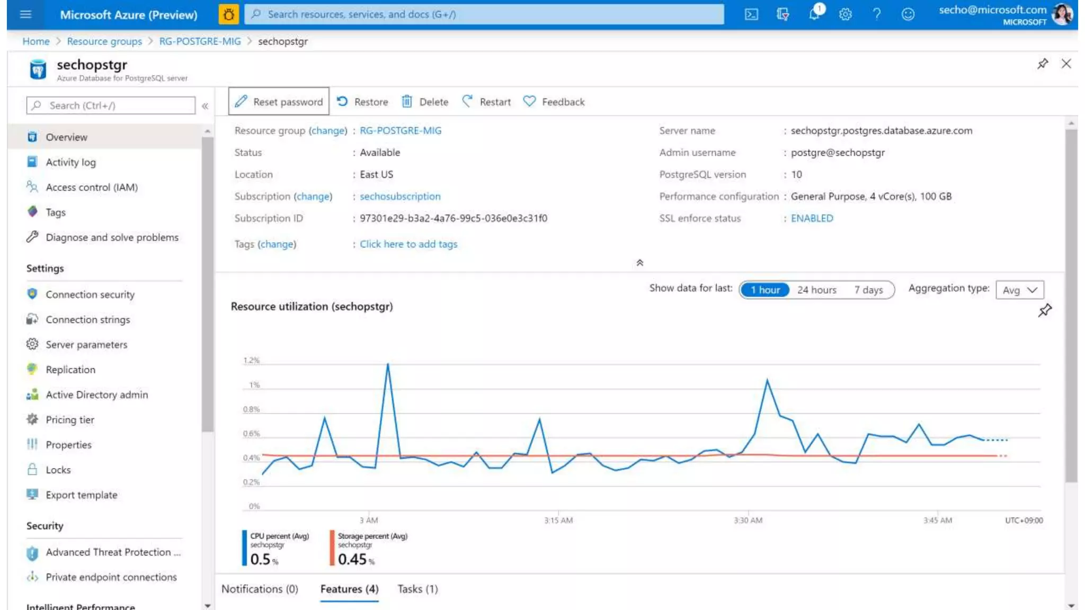Image resolution: width=1085 pixels, height=610 pixels.
Task: Collapse the essentials section chevron
Action: pos(640,263)
